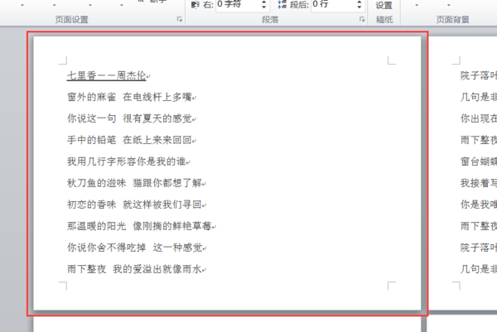
Task: Click second-page line starting '我接着写'
Action: pyautogui.click(x=479, y=183)
